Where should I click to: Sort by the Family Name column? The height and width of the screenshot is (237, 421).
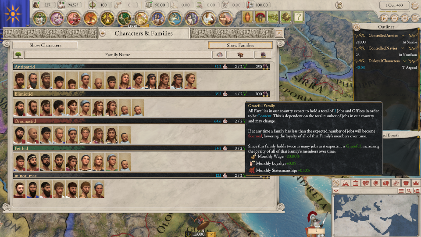(118, 55)
